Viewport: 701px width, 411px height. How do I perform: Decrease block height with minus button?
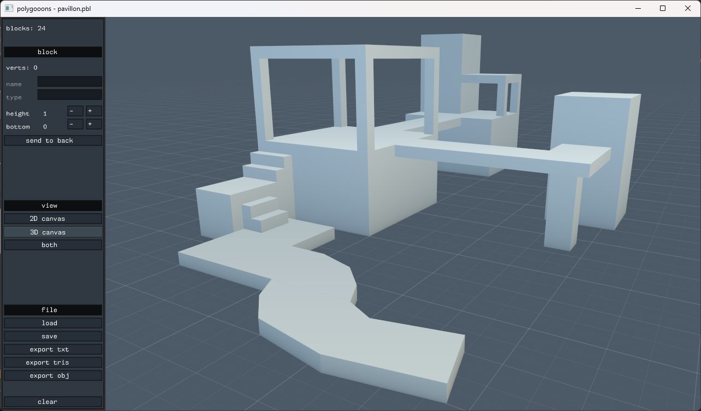(75, 111)
